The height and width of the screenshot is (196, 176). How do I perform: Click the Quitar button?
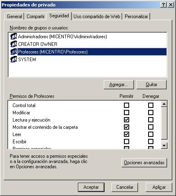point(151,85)
